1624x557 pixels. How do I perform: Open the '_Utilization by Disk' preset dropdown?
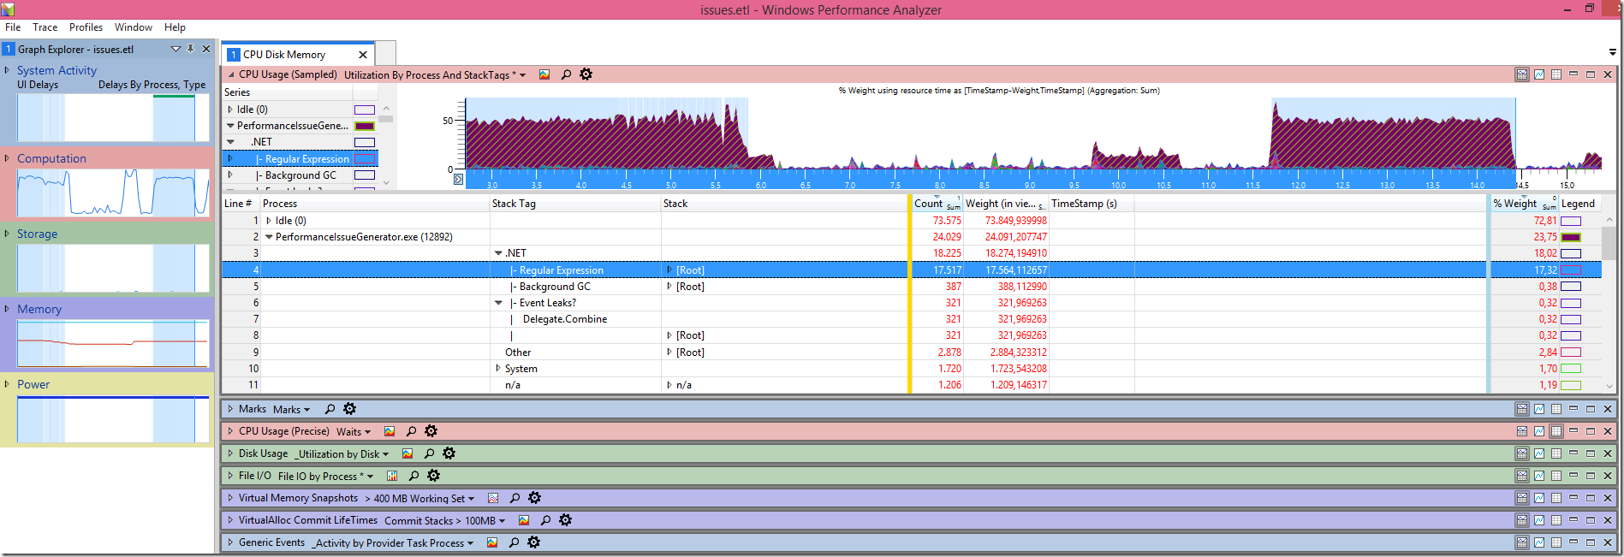[342, 454]
